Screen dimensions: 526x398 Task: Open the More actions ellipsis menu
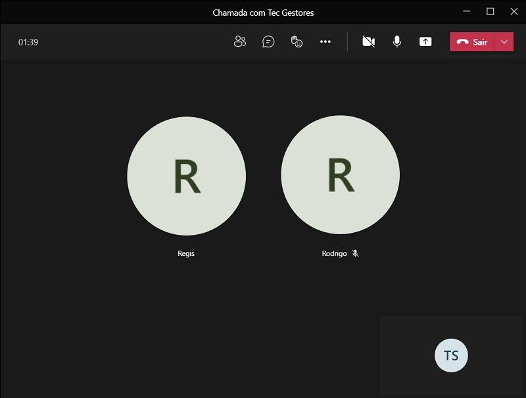coord(325,41)
